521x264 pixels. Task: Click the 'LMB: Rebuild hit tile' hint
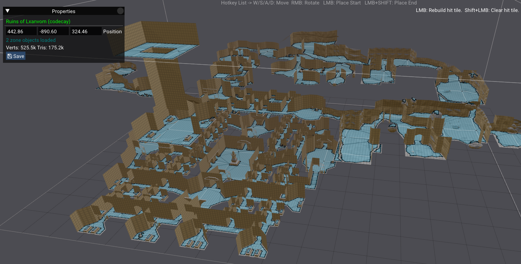click(439, 10)
